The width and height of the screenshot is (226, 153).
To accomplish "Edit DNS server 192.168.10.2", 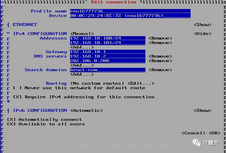I will (x=107, y=56).
